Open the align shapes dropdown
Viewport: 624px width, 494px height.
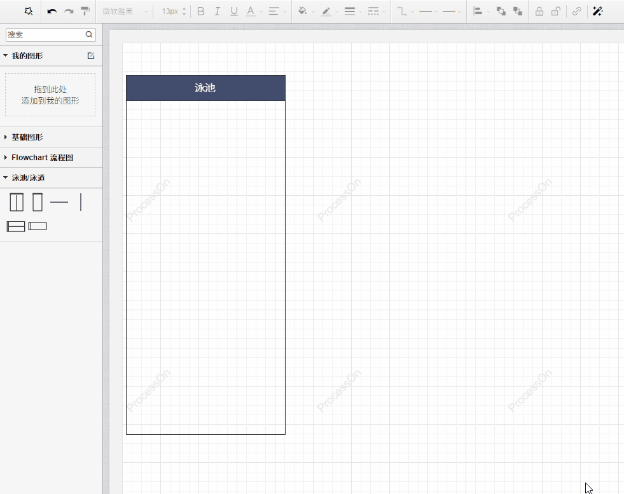coord(481,11)
